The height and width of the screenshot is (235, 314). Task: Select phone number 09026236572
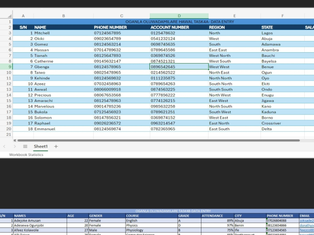tap(122, 123)
